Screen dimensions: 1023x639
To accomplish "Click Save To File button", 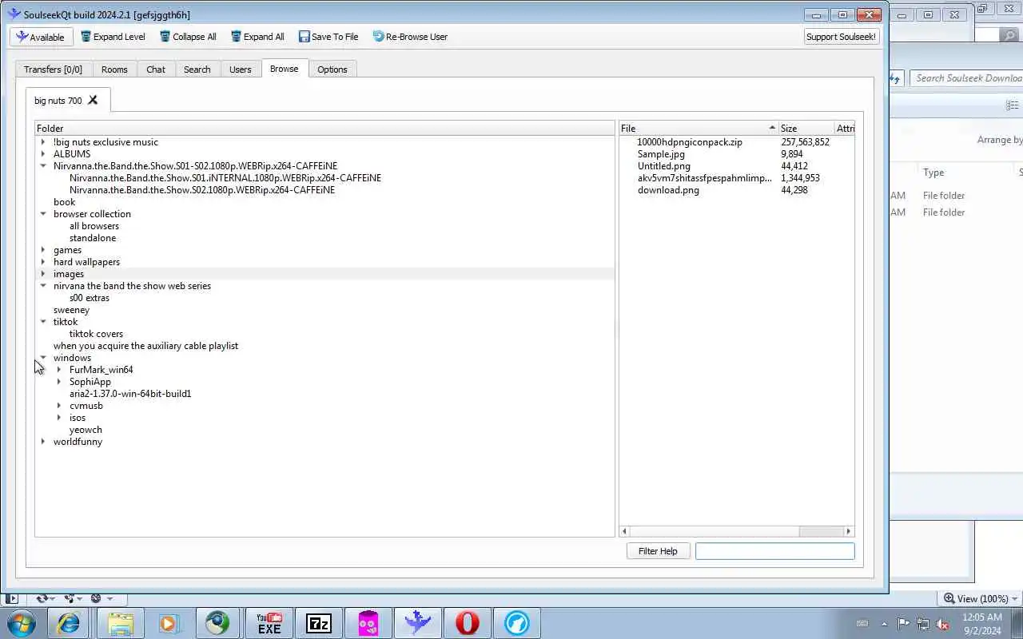I will pyautogui.click(x=328, y=37).
